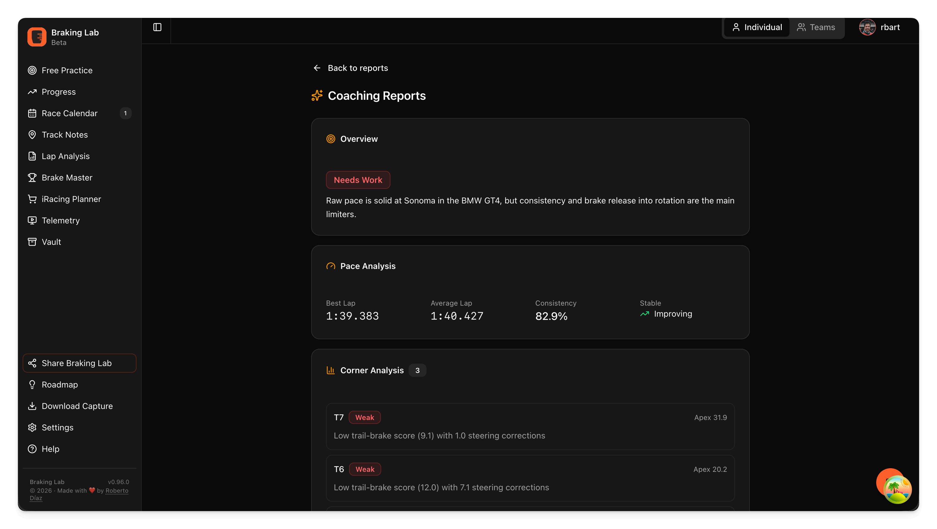Open the Vault archive icon
Viewport: 937px width, 529px height.
coord(32,241)
